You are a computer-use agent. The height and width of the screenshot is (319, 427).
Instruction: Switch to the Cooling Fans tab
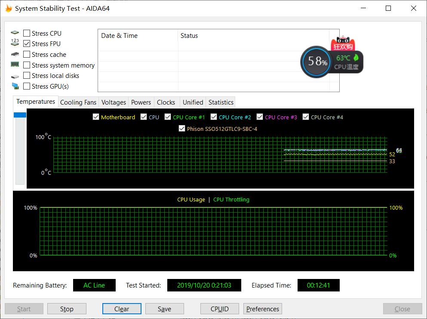(78, 102)
